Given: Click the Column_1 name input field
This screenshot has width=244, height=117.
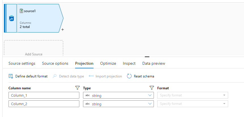Looking at the screenshot, I should [x=44, y=96].
